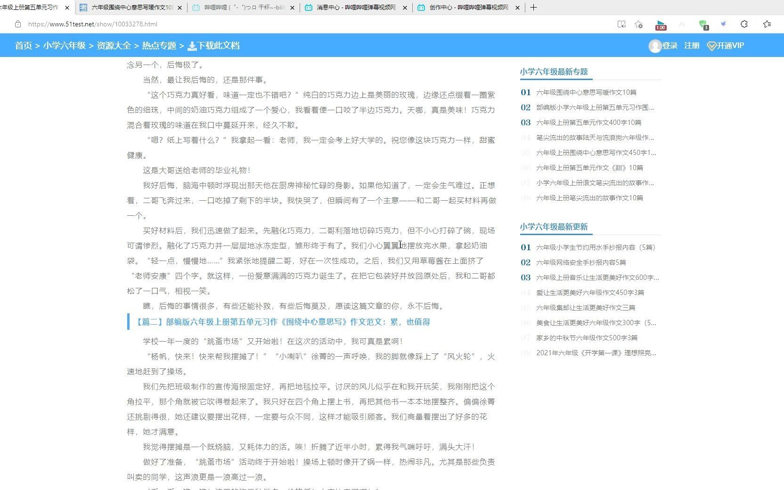784x490 pixels.
Task: Open 六年级上册笔尖流出的故事作文10篇 link
Action: click(589, 198)
